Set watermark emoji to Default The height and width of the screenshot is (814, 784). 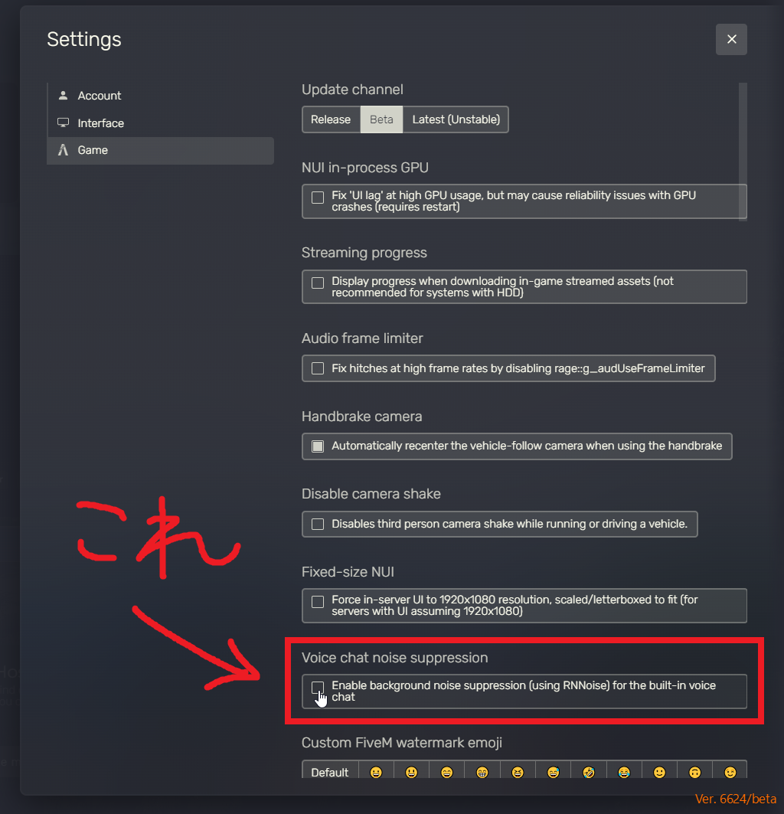pos(330,772)
